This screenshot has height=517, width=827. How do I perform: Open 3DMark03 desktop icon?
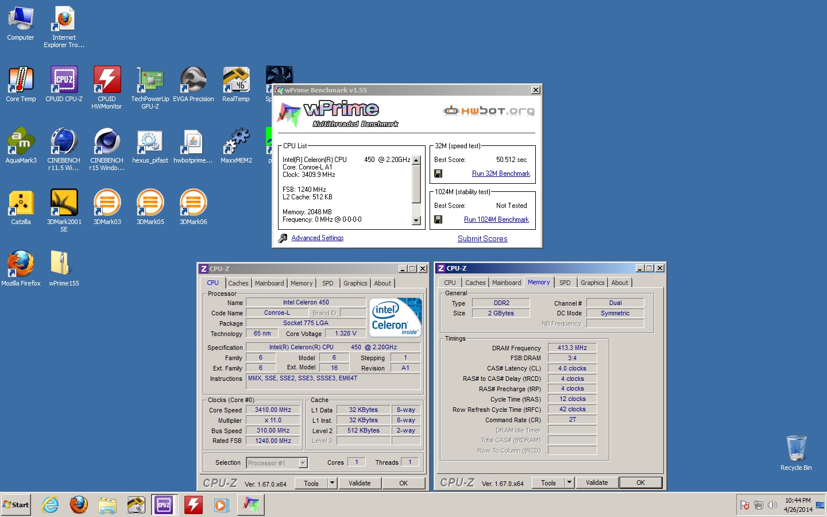[107, 207]
